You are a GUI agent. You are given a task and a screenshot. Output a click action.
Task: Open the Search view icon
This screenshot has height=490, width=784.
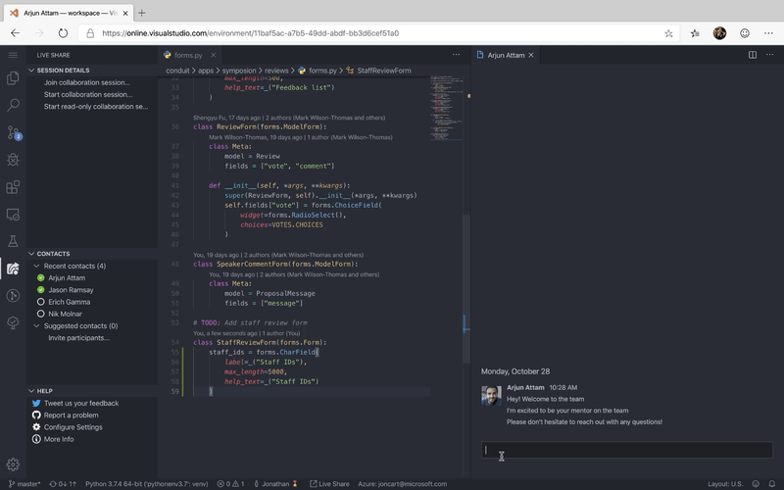pyautogui.click(x=13, y=105)
